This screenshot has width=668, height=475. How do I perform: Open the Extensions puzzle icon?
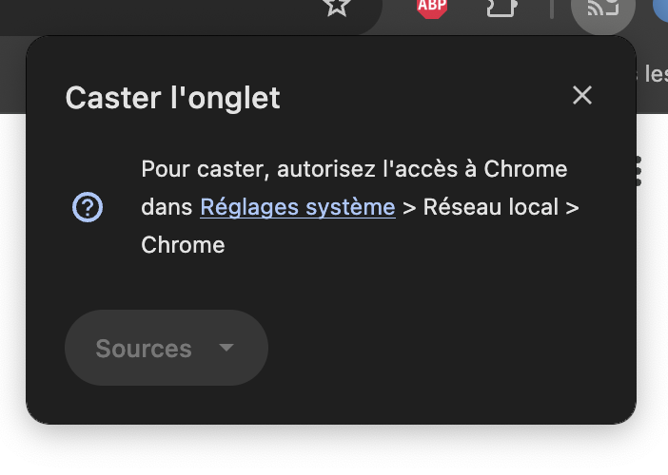pyautogui.click(x=501, y=8)
